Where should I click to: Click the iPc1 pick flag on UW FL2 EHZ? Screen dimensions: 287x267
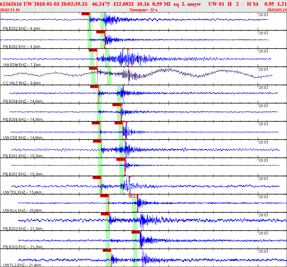point(107,250)
